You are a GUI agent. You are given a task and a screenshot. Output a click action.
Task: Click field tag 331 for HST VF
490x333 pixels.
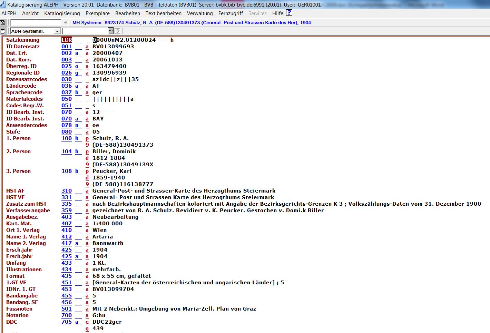tap(67, 197)
